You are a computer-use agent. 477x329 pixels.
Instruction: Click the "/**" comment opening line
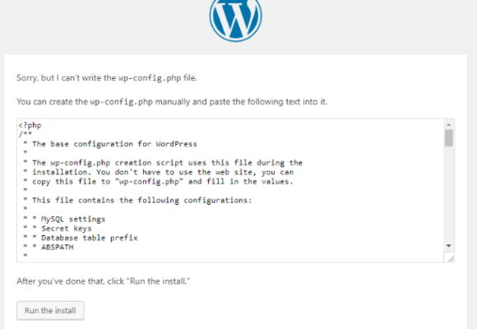[25, 134]
